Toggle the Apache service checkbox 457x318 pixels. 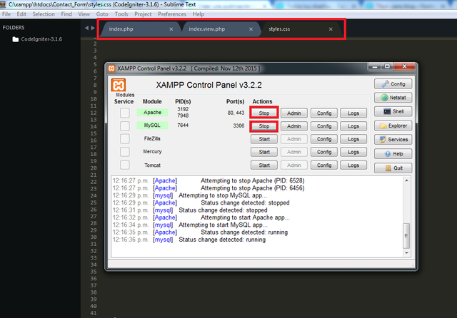[125, 113]
